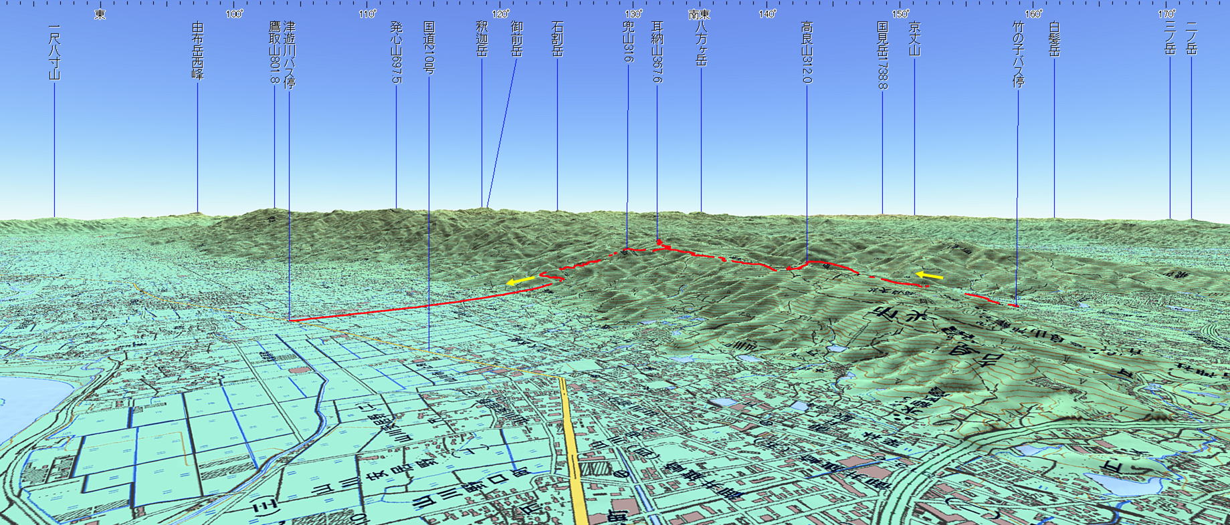Screen dimensions: 1230x525
Task: Click the 竹の子バス停 bus stop label
Action: click(1018, 55)
